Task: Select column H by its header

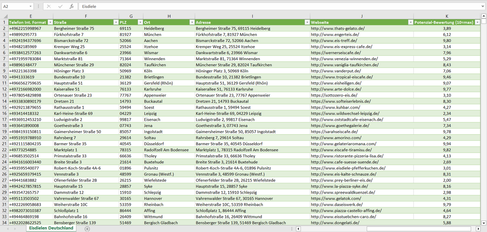Action: (x=169, y=16)
